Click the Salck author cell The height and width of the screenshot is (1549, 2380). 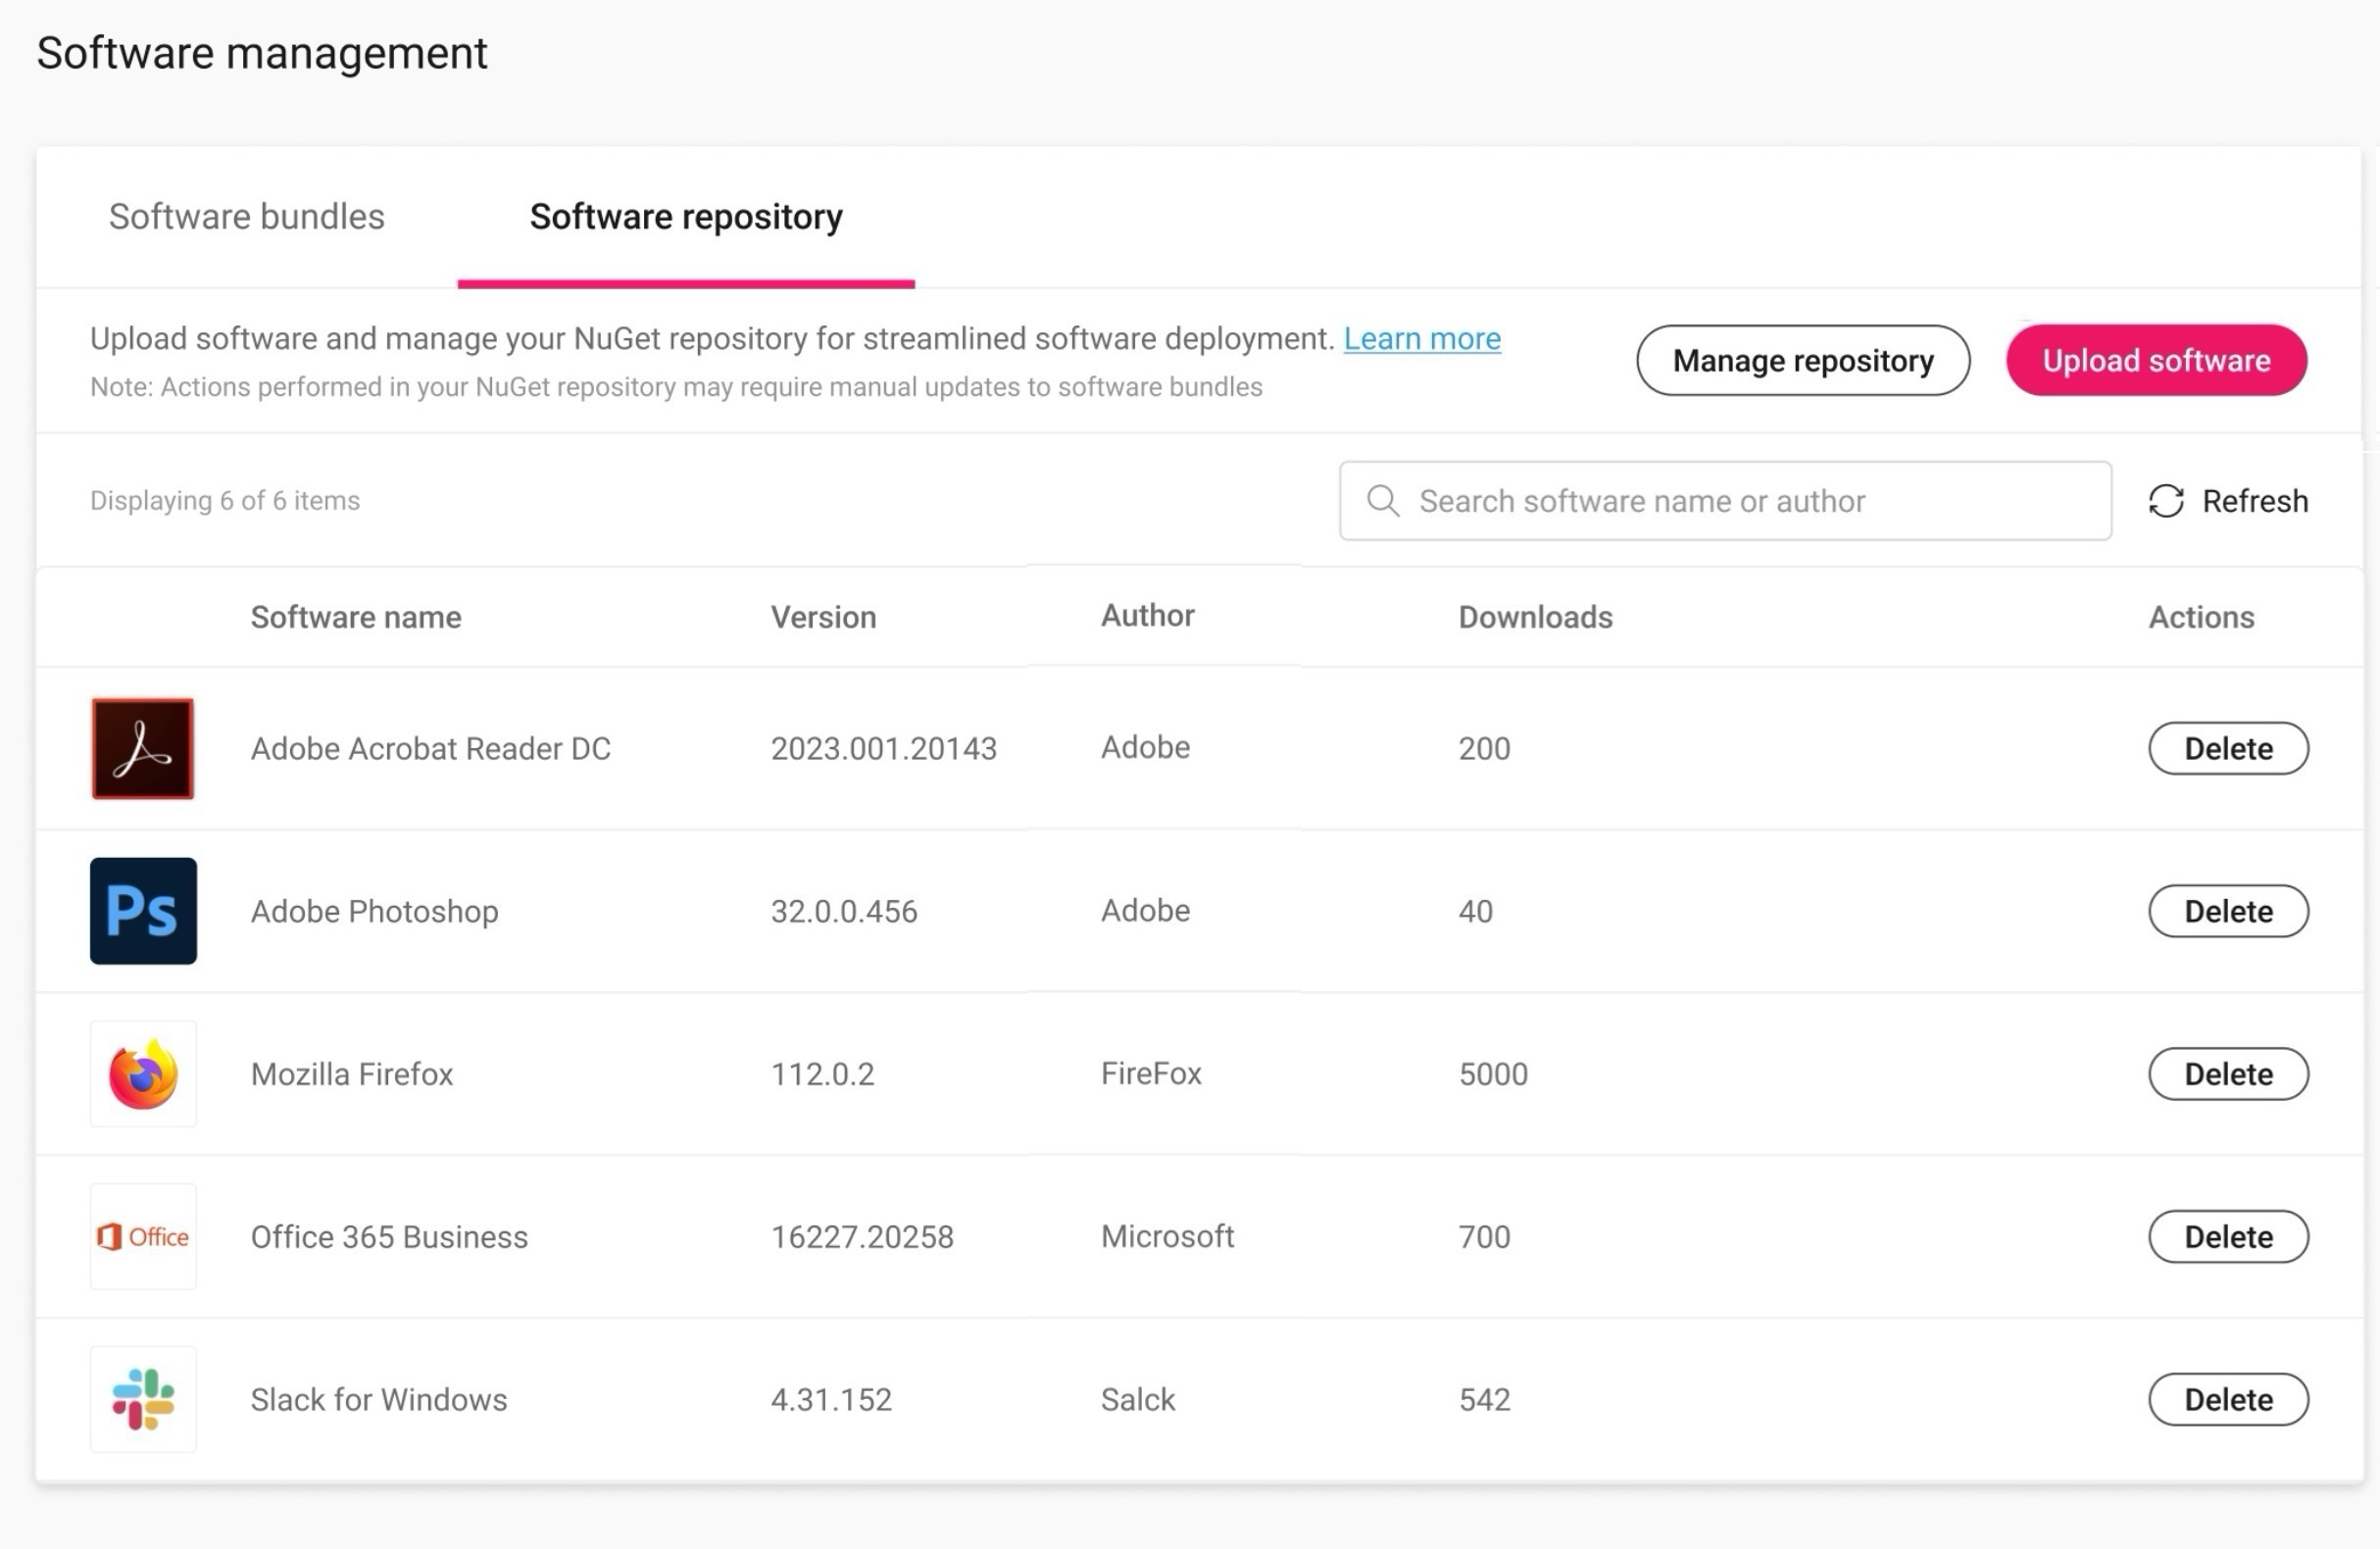[1138, 1399]
